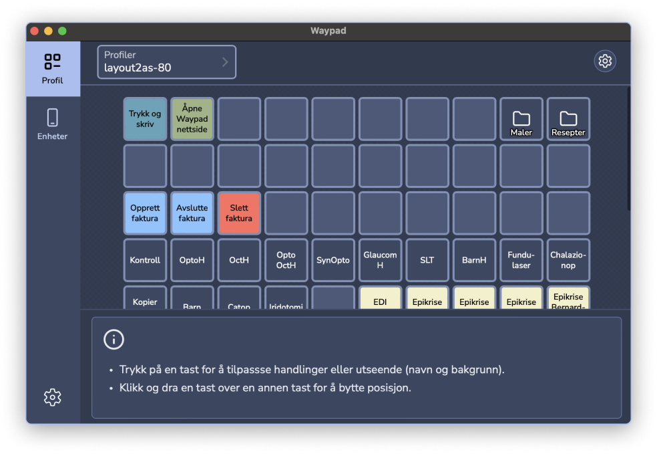Click the SynOpto key
The height and width of the screenshot is (454, 657).
pos(333,260)
